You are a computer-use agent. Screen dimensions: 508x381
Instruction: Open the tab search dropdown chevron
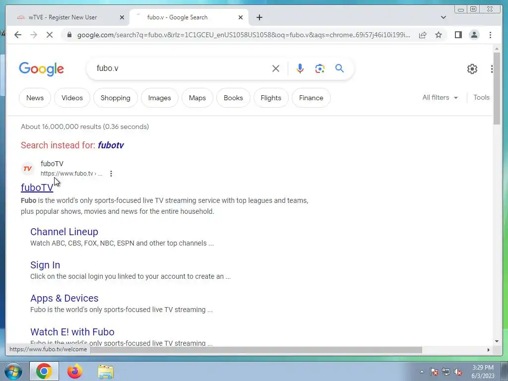tap(443, 17)
